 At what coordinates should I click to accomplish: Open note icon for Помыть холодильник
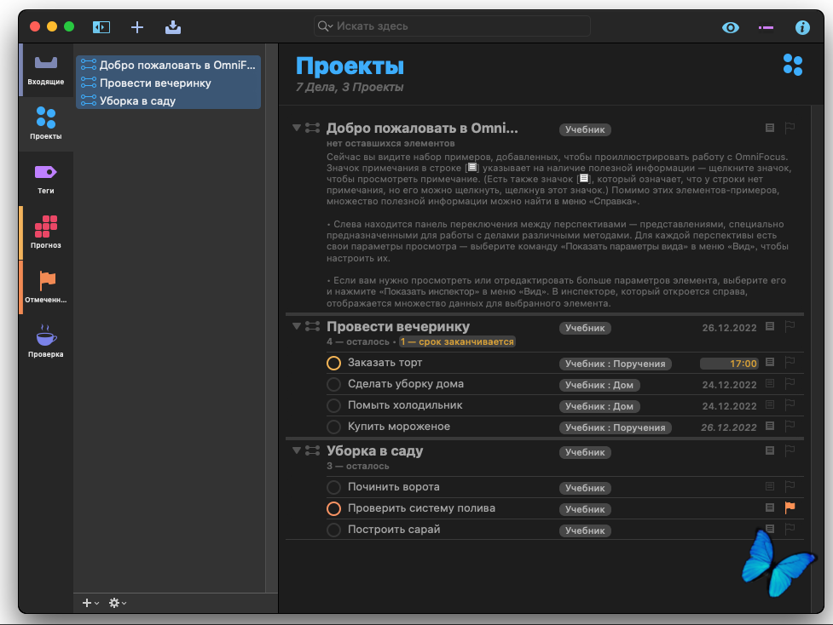coord(769,404)
